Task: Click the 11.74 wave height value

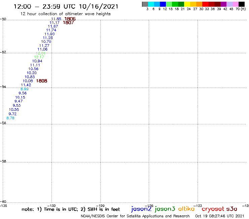Action: 51,30
